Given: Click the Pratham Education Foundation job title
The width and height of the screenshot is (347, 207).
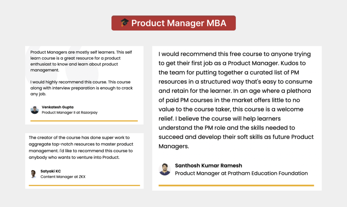Looking at the screenshot, I should tap(241, 173).
